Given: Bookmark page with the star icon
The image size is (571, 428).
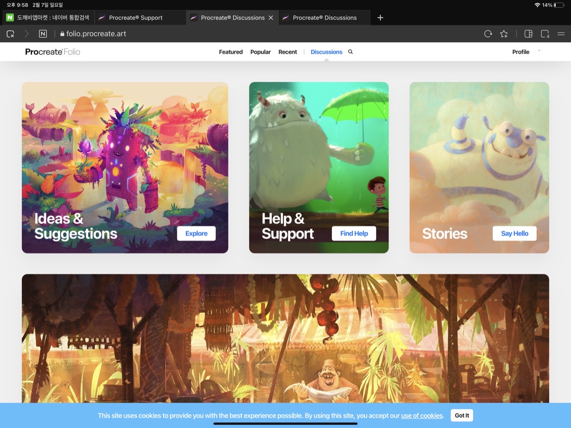Looking at the screenshot, I should (x=504, y=34).
